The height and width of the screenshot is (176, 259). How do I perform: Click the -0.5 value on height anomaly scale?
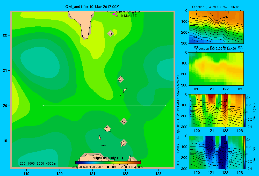pos(75,167)
